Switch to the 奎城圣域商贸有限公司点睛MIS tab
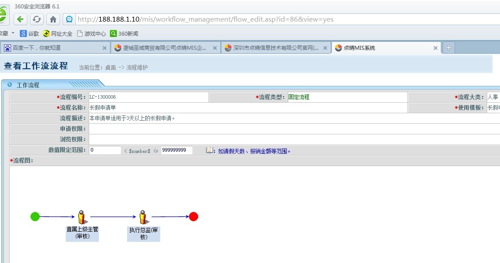The height and width of the screenshot is (263, 500). pos(165,48)
